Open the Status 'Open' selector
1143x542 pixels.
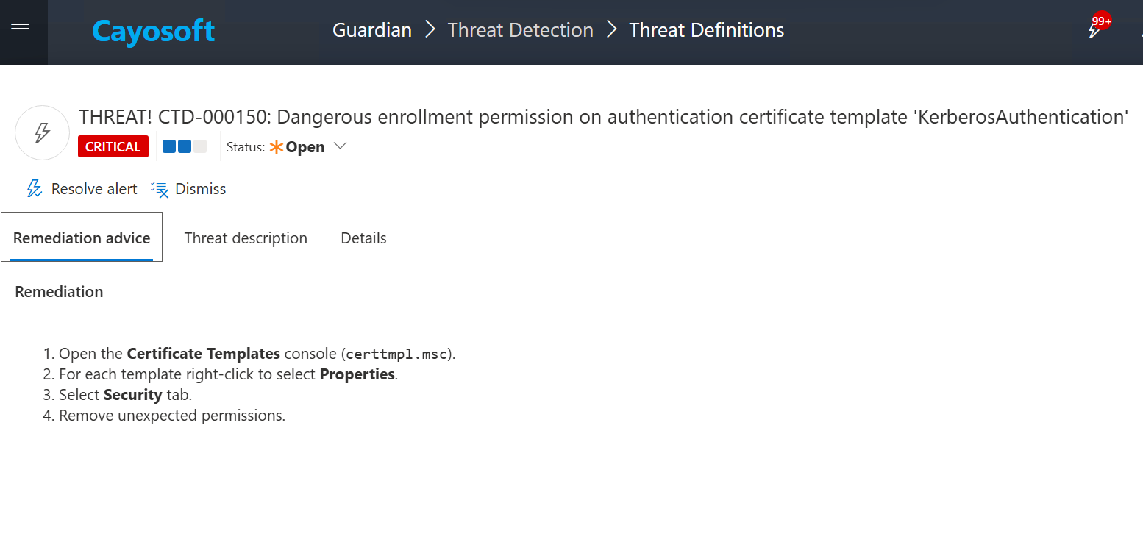click(305, 147)
